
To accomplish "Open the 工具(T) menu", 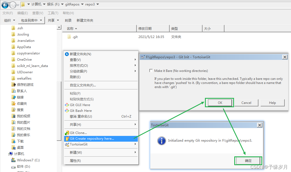I will tap(53, 13).
